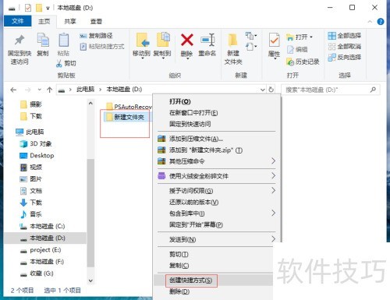Click the Up arrow navigation button
The width and height of the screenshot is (390, 300).
click(x=49, y=90)
